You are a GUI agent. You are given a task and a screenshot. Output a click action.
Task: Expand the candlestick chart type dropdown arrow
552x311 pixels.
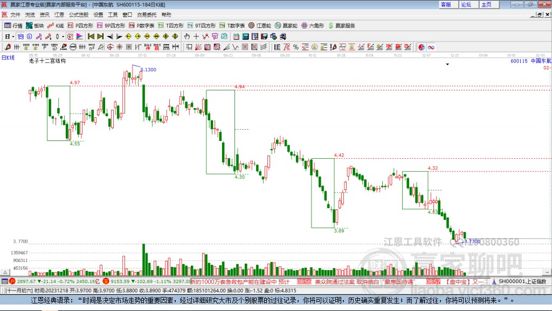[63, 37]
